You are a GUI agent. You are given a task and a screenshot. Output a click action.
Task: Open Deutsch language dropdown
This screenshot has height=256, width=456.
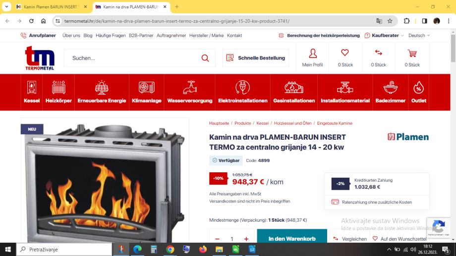point(419,36)
